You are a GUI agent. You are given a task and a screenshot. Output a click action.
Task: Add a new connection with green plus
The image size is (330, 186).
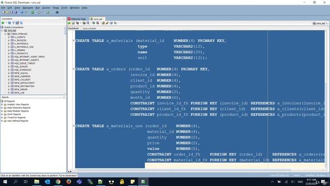(3, 23)
